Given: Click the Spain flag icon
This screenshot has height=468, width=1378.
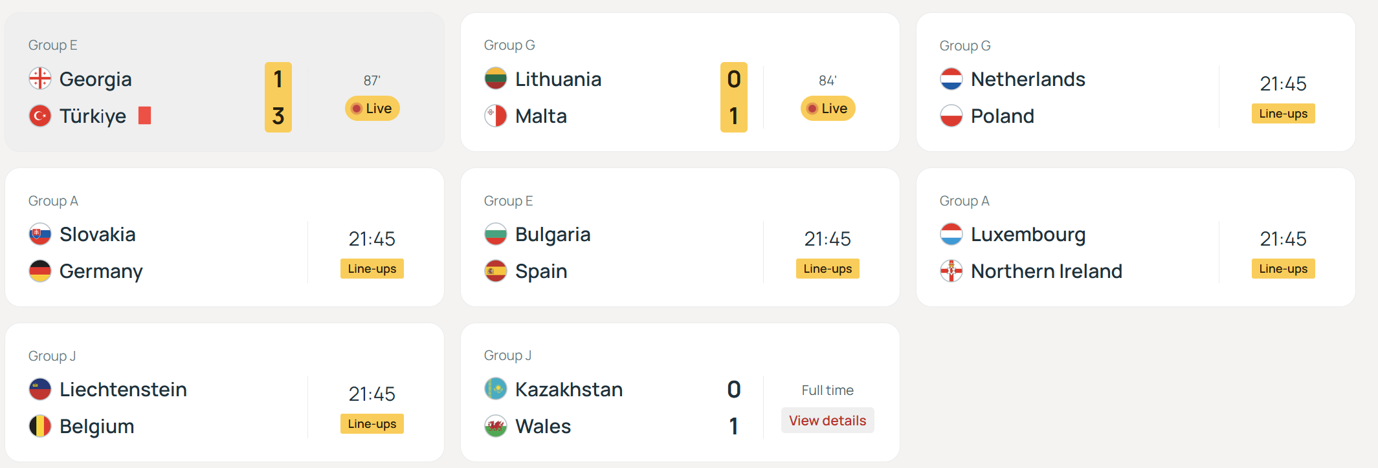Looking at the screenshot, I should (x=496, y=271).
